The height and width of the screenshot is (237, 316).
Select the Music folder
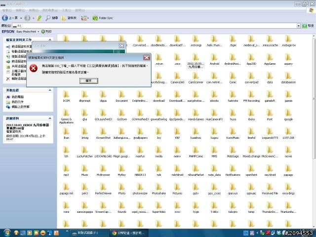(84, 170)
